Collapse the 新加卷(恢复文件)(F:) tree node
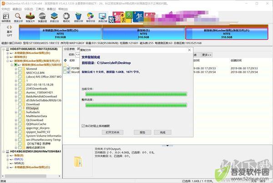 pos(7,61)
